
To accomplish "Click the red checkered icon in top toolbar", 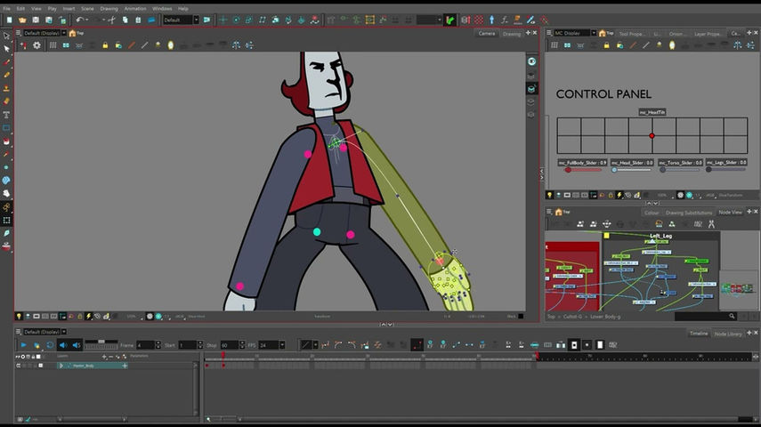I will [x=479, y=20].
